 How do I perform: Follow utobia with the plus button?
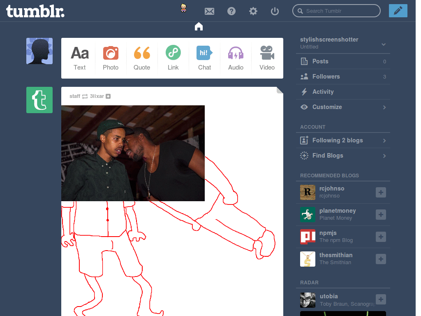(381, 300)
